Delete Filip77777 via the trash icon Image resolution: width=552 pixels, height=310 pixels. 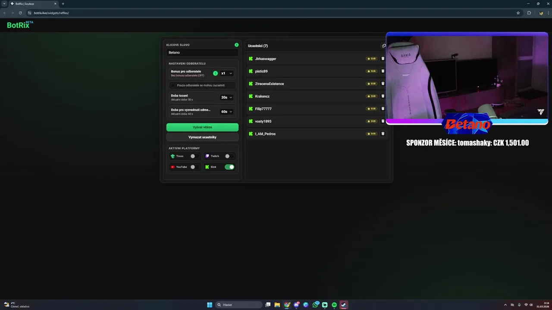point(383,108)
